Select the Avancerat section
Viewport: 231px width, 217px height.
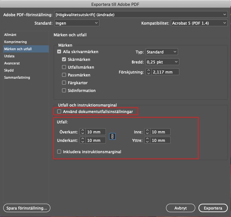26,63
